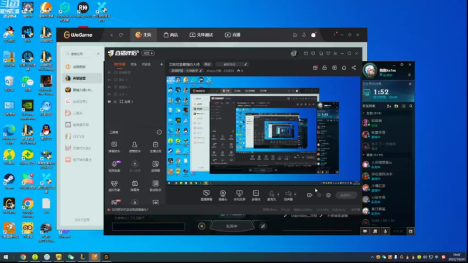Toggle lock on 全屏 1 source

click(x=115, y=102)
